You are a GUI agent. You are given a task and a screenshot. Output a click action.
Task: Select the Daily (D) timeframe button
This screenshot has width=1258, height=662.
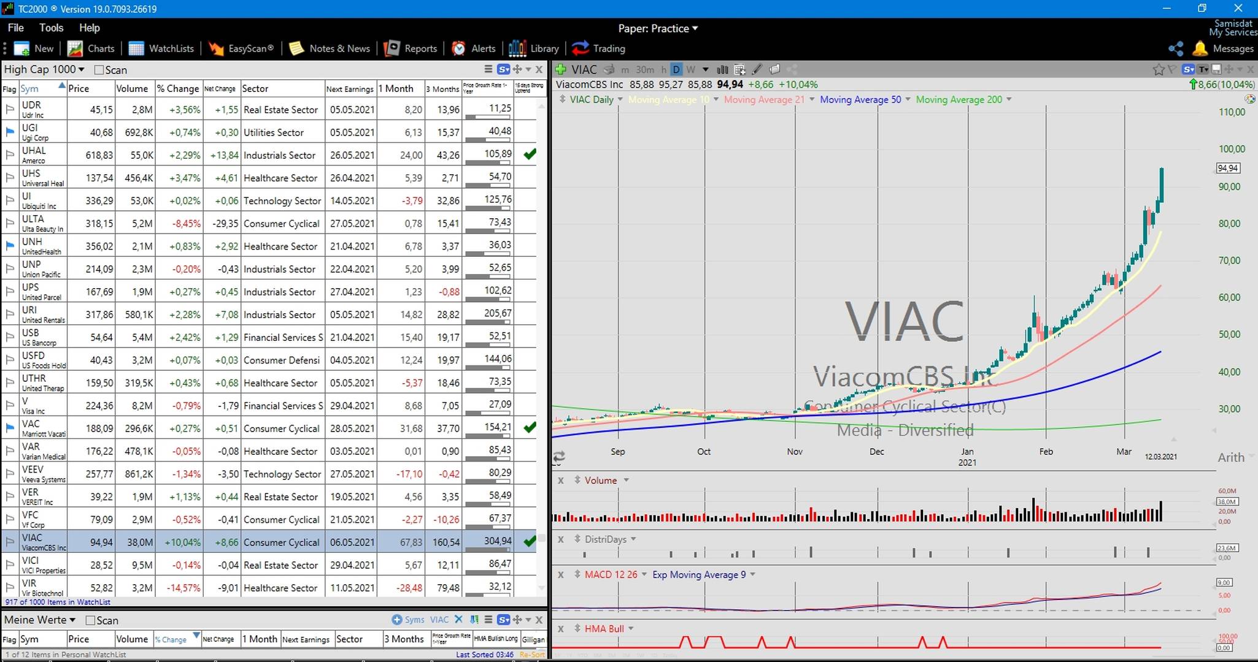(676, 69)
